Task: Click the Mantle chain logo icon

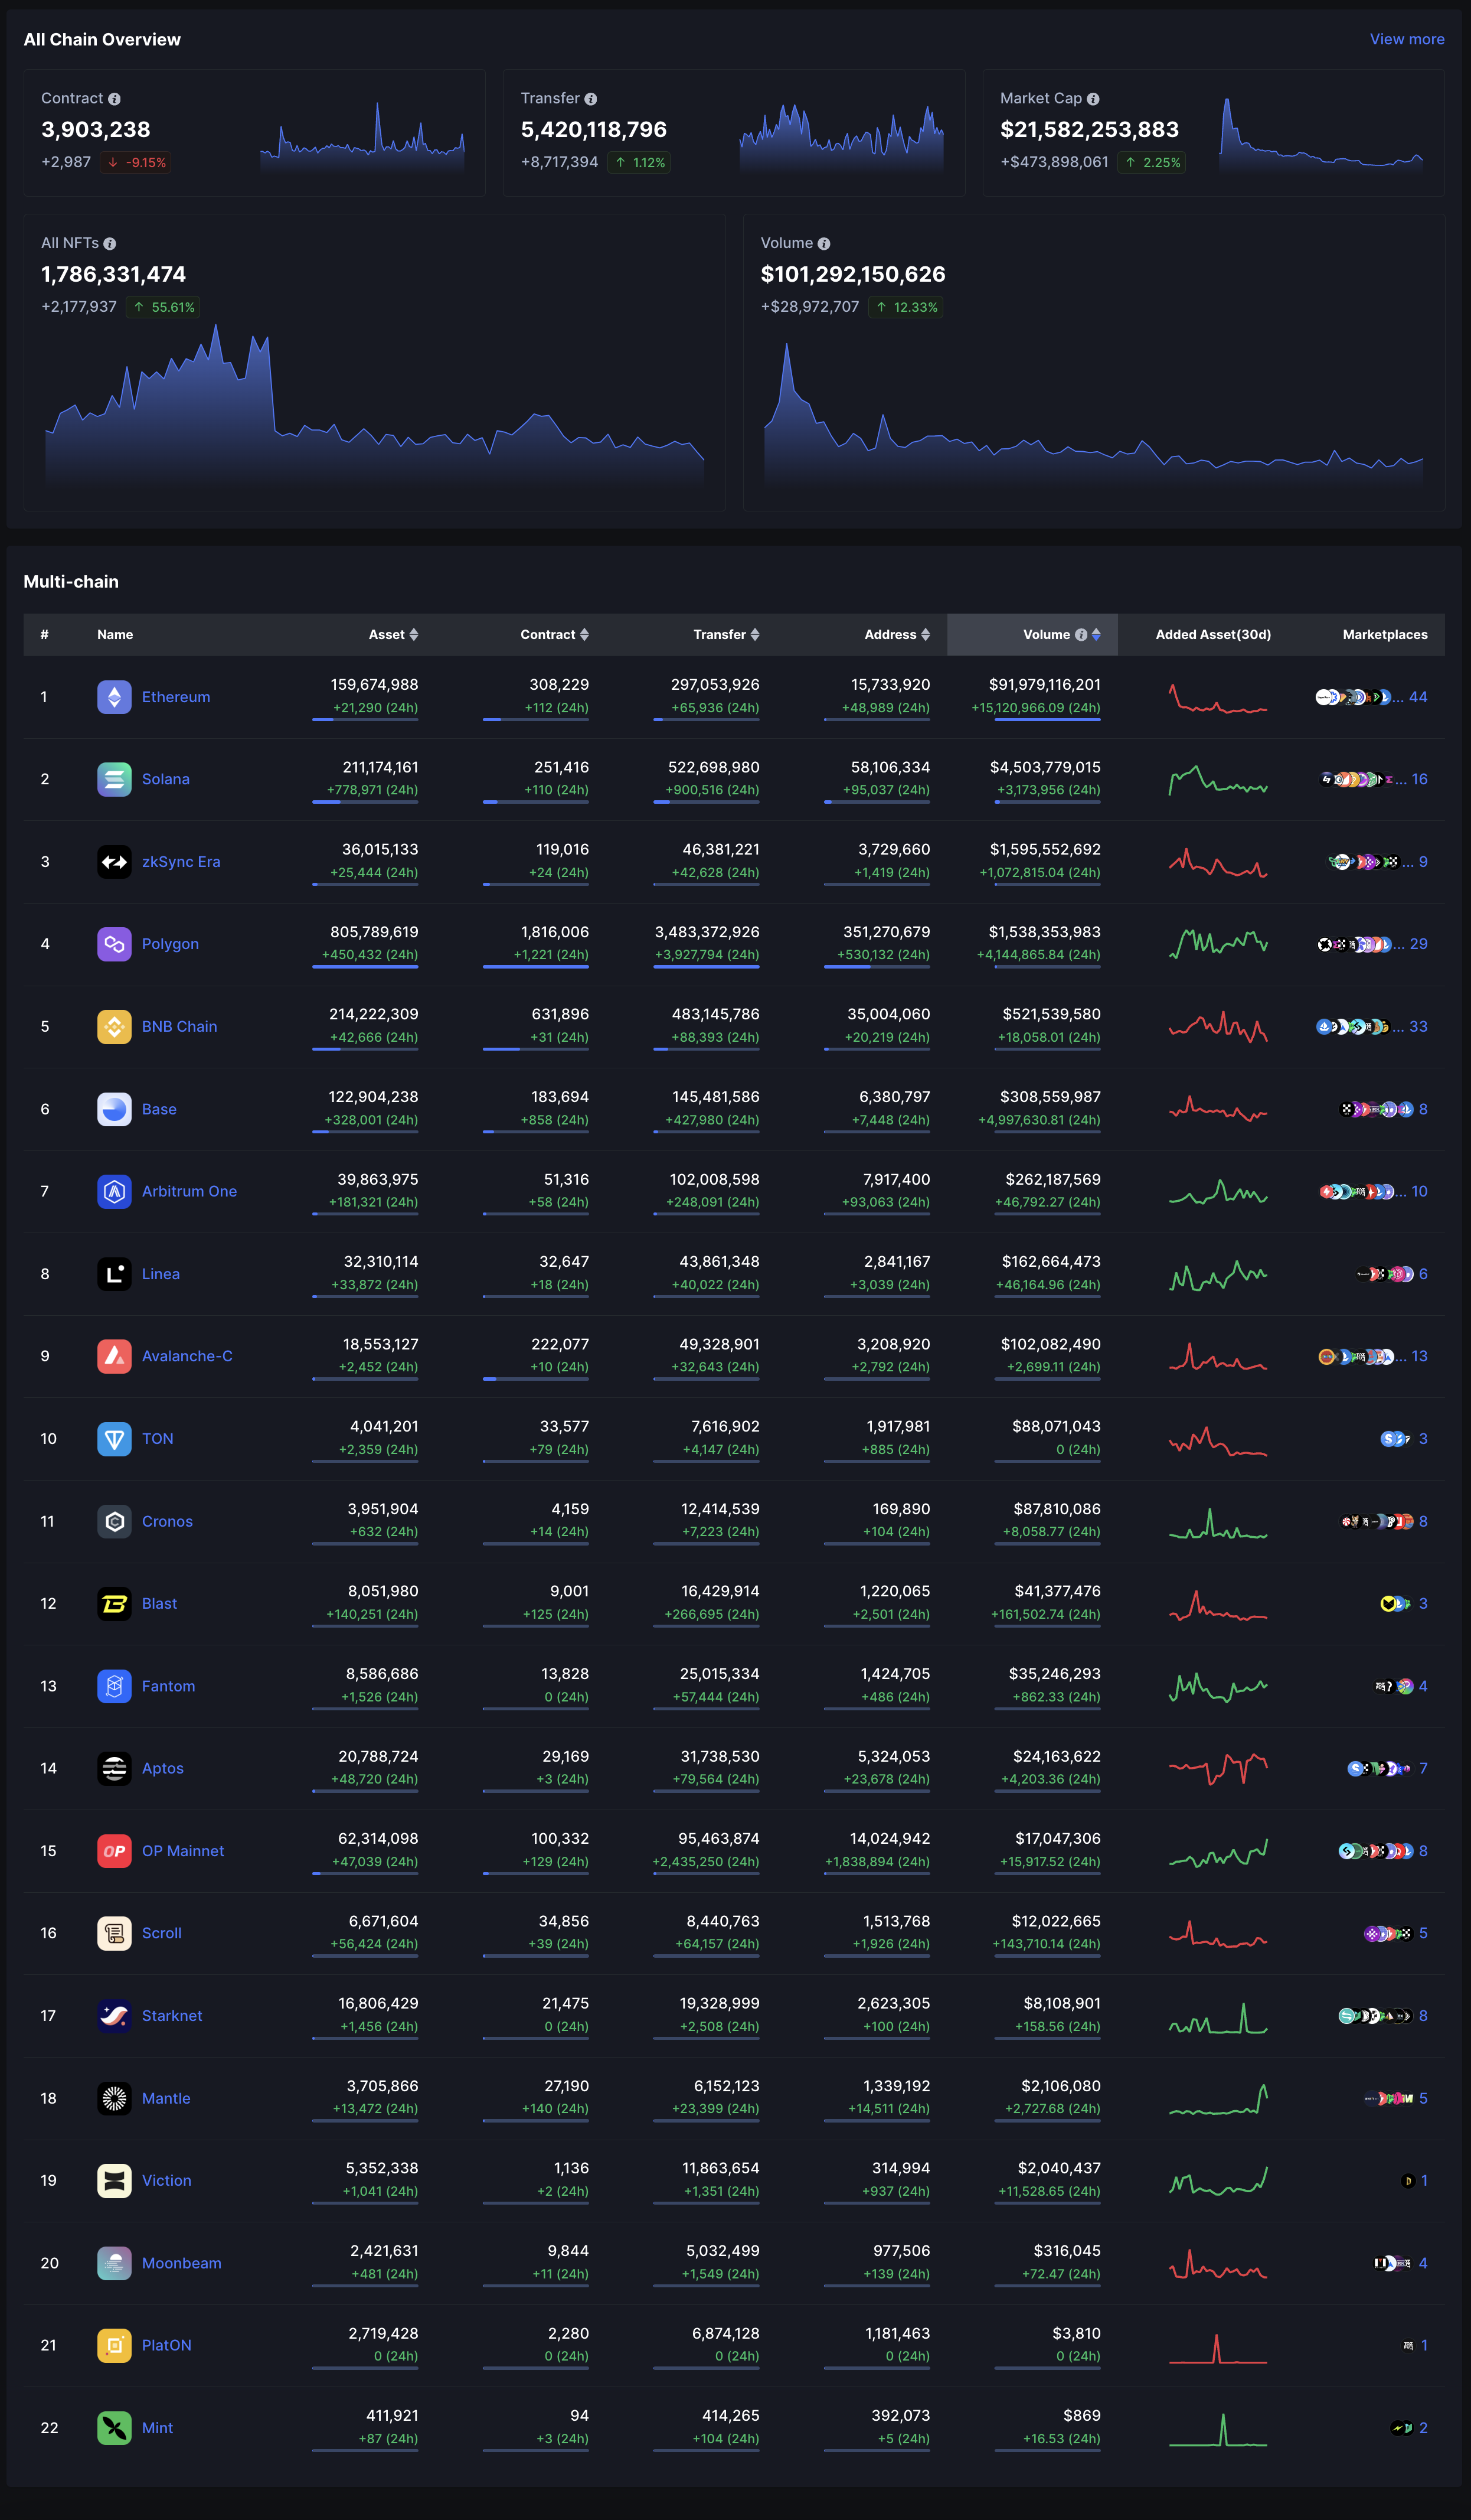Action: pos(114,2098)
